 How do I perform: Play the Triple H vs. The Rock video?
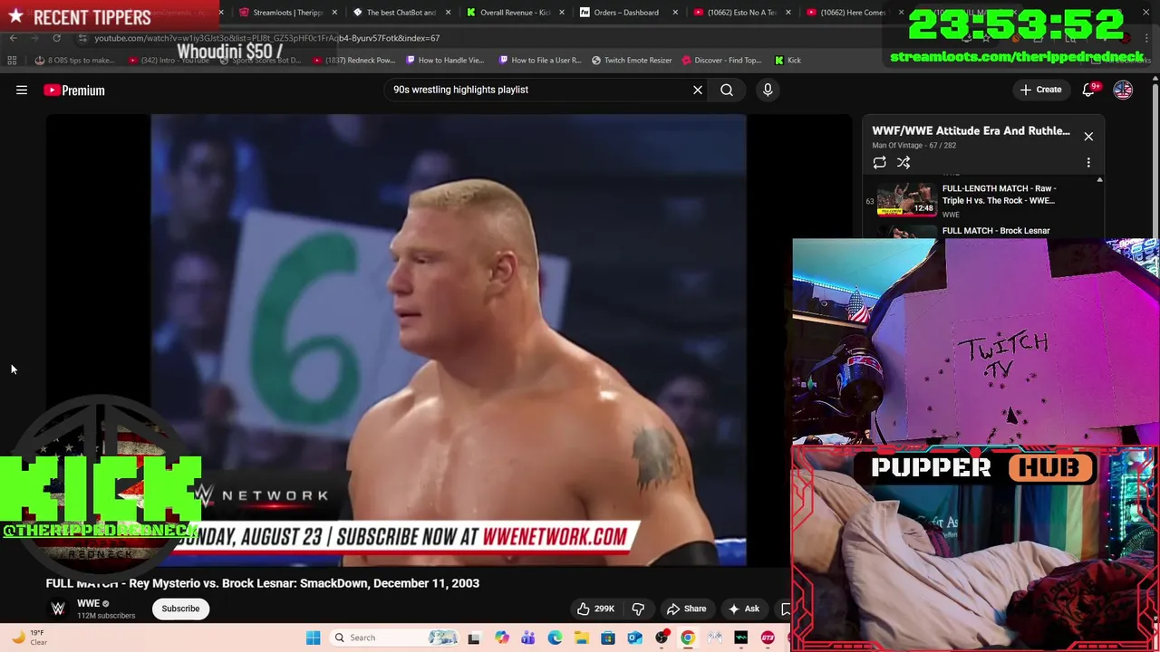[982, 199]
